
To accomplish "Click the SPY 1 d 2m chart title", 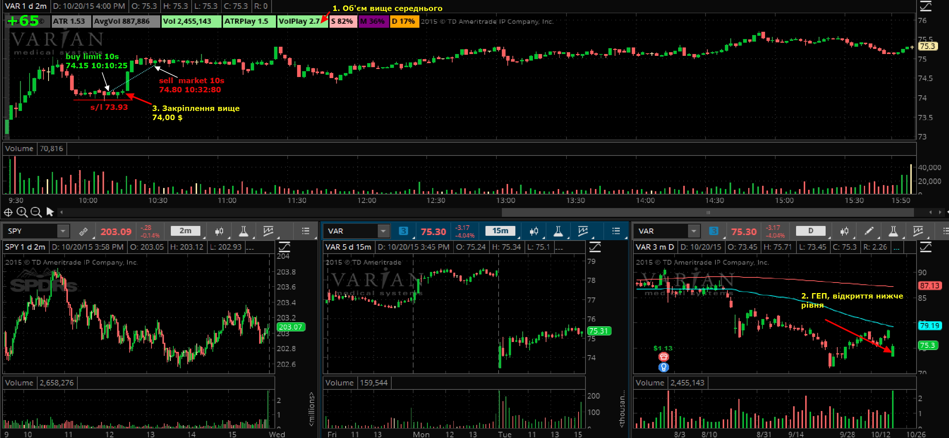I will pos(25,247).
